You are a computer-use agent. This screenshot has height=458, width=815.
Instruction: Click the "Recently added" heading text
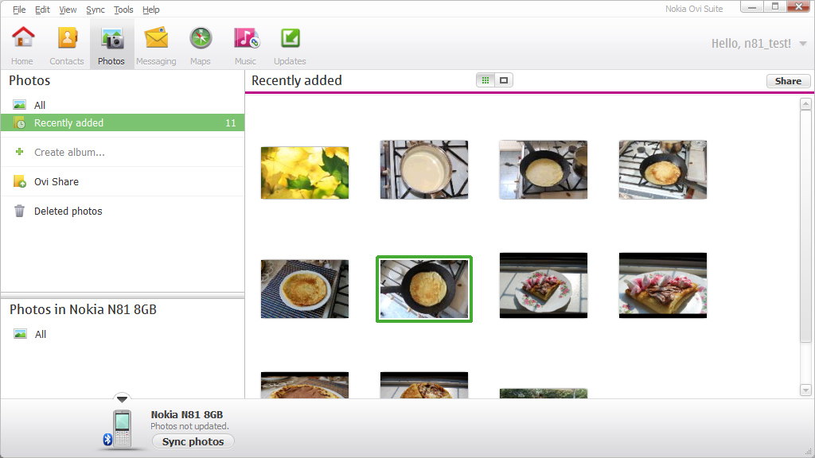click(x=297, y=80)
